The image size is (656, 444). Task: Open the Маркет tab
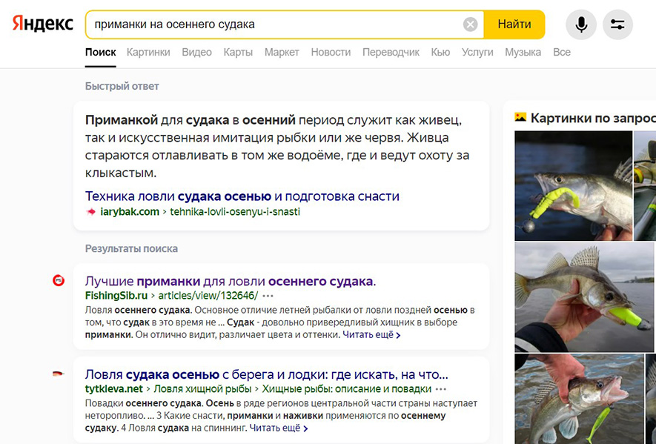(282, 53)
